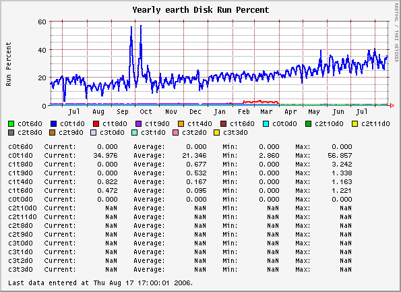
Task: Click the c0t6d0 green legend swatch
Action: pos(11,124)
